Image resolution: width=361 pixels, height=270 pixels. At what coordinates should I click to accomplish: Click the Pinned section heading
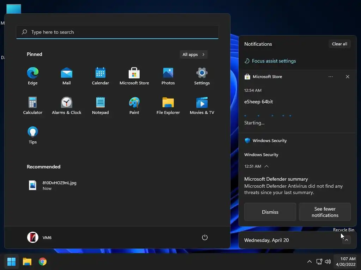pos(35,54)
